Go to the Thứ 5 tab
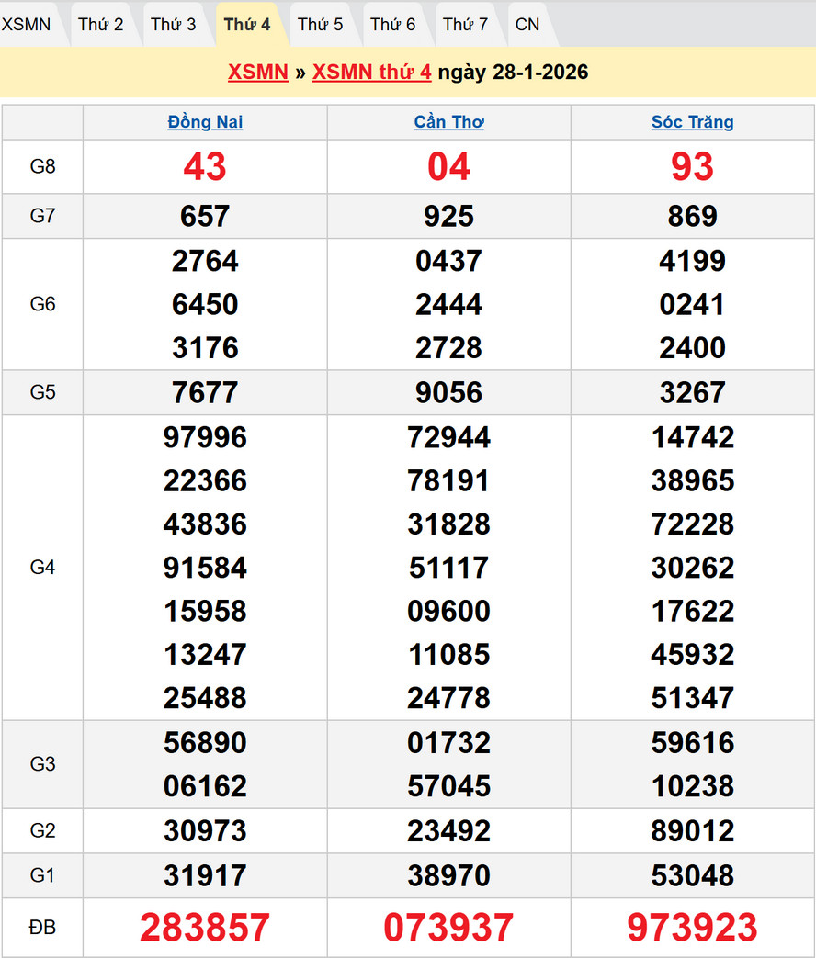The width and height of the screenshot is (816, 958). pyautogui.click(x=320, y=25)
